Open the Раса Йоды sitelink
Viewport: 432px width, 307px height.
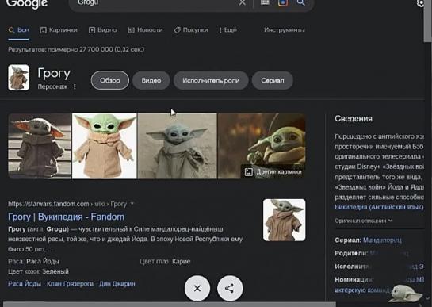25,283
